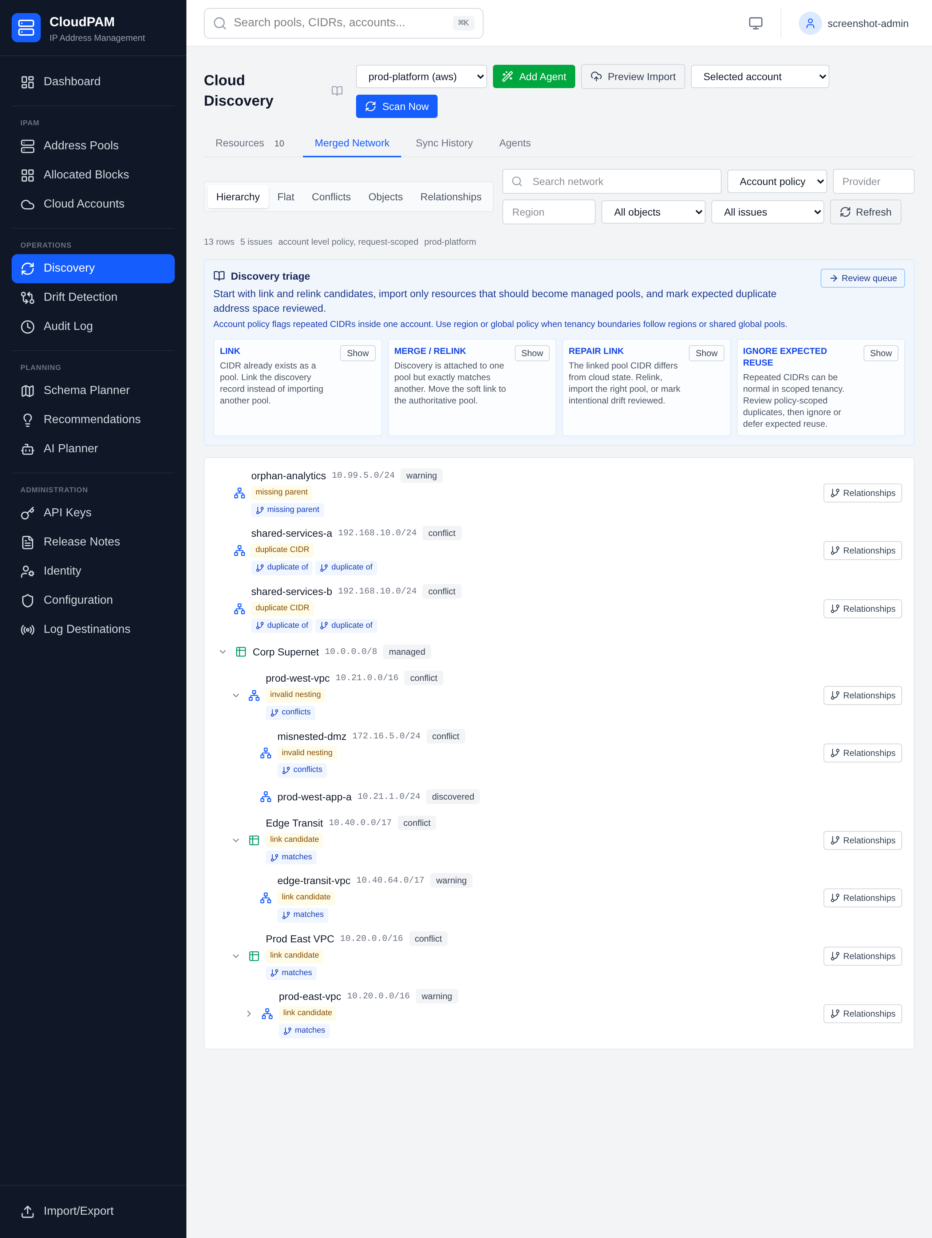Click Show on the REPAIR LINK card
The image size is (932, 1238).
click(x=707, y=353)
